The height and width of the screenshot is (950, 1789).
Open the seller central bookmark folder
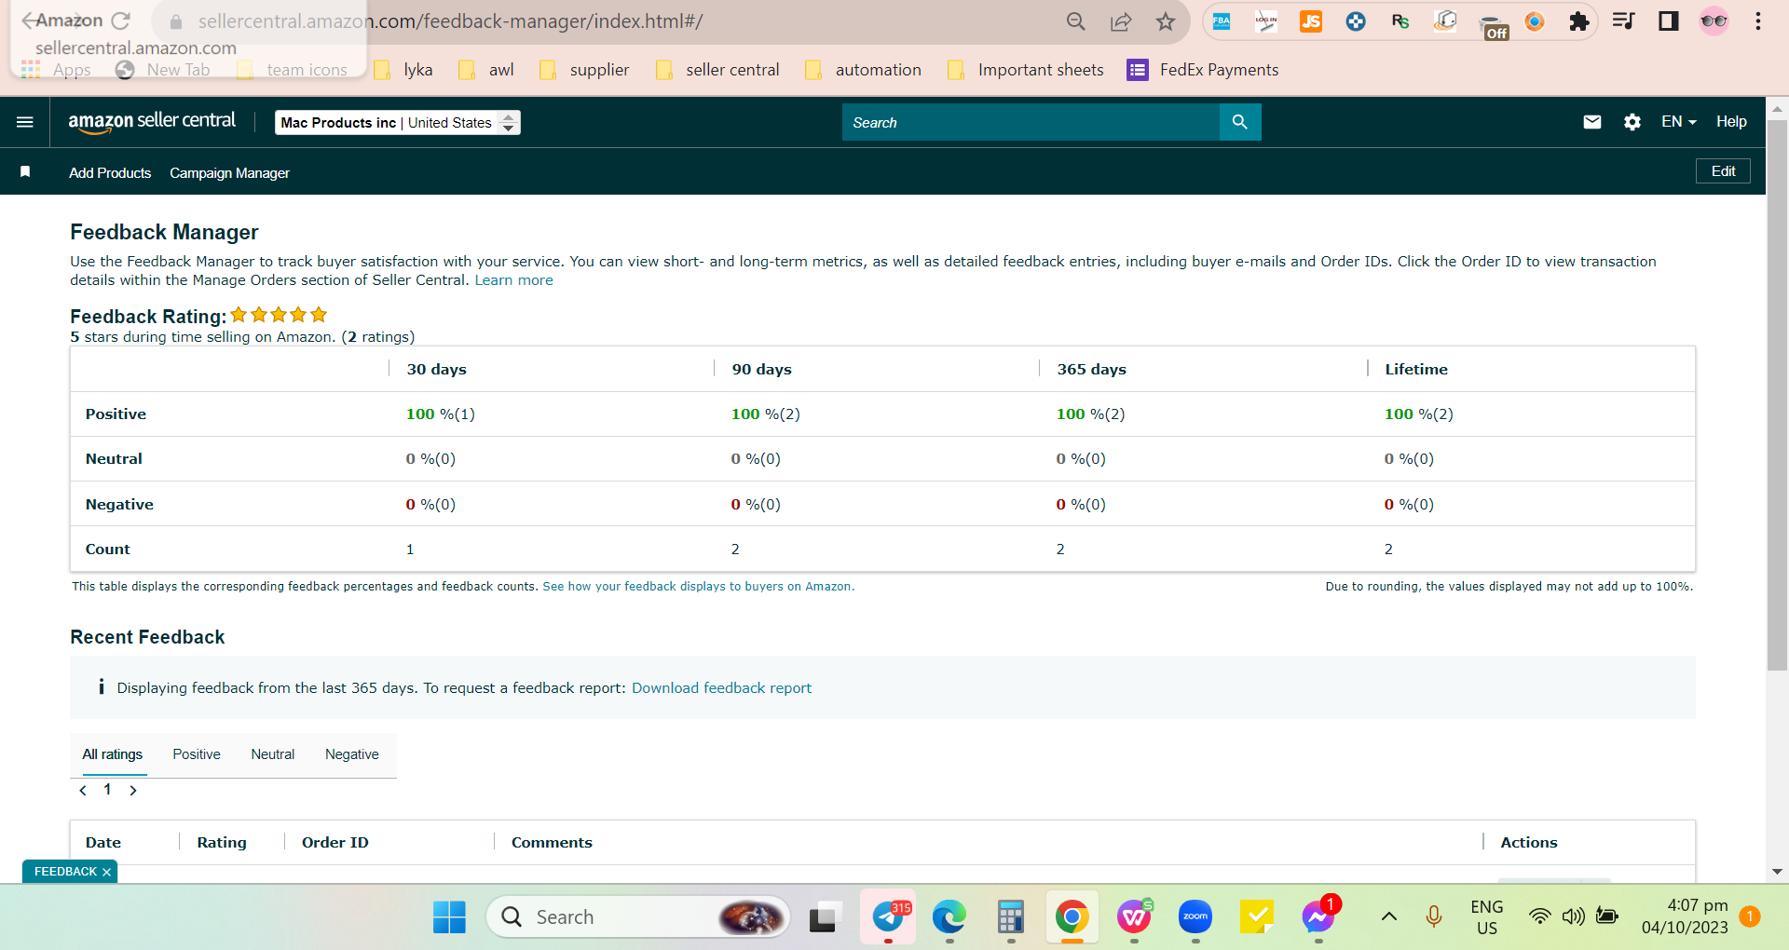[717, 70]
